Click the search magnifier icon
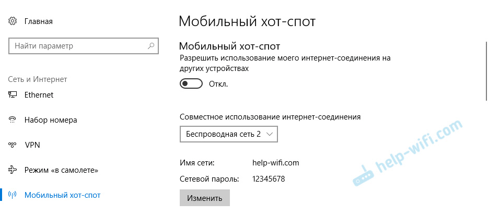This screenshot has width=488, height=215. [x=151, y=46]
